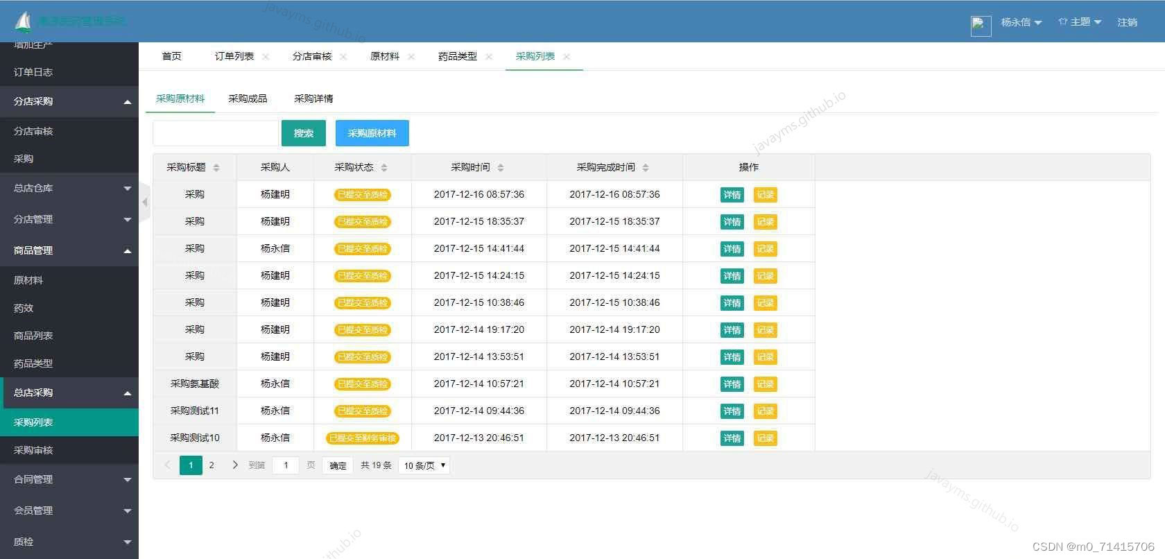The width and height of the screenshot is (1165, 559).
Task: Go to previous page arrow
Action: (x=167, y=465)
